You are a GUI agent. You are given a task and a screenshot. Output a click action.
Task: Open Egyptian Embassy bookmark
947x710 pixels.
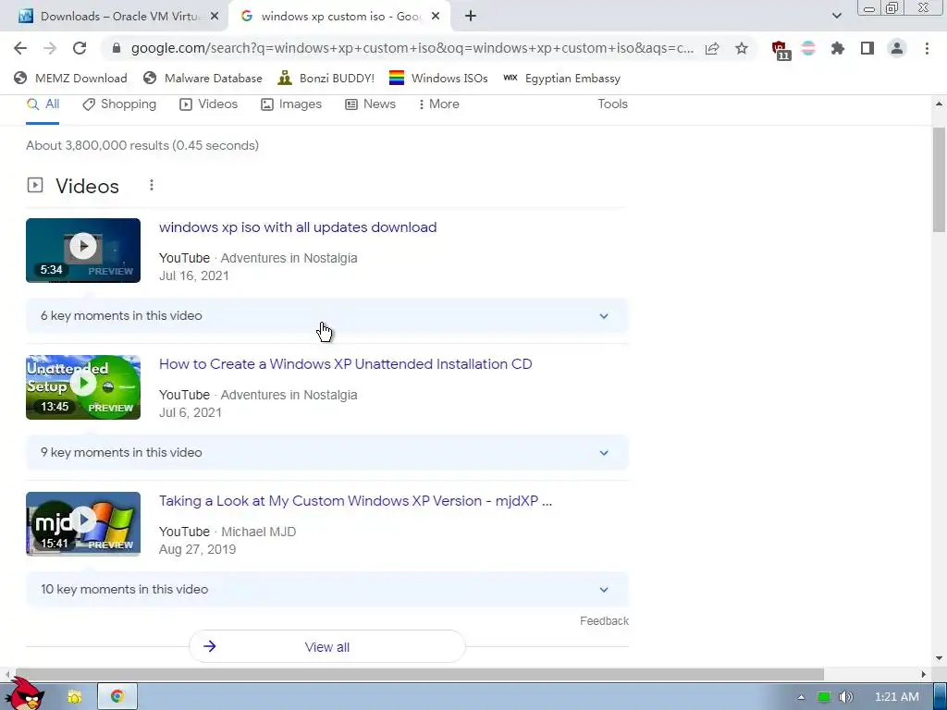click(x=561, y=78)
